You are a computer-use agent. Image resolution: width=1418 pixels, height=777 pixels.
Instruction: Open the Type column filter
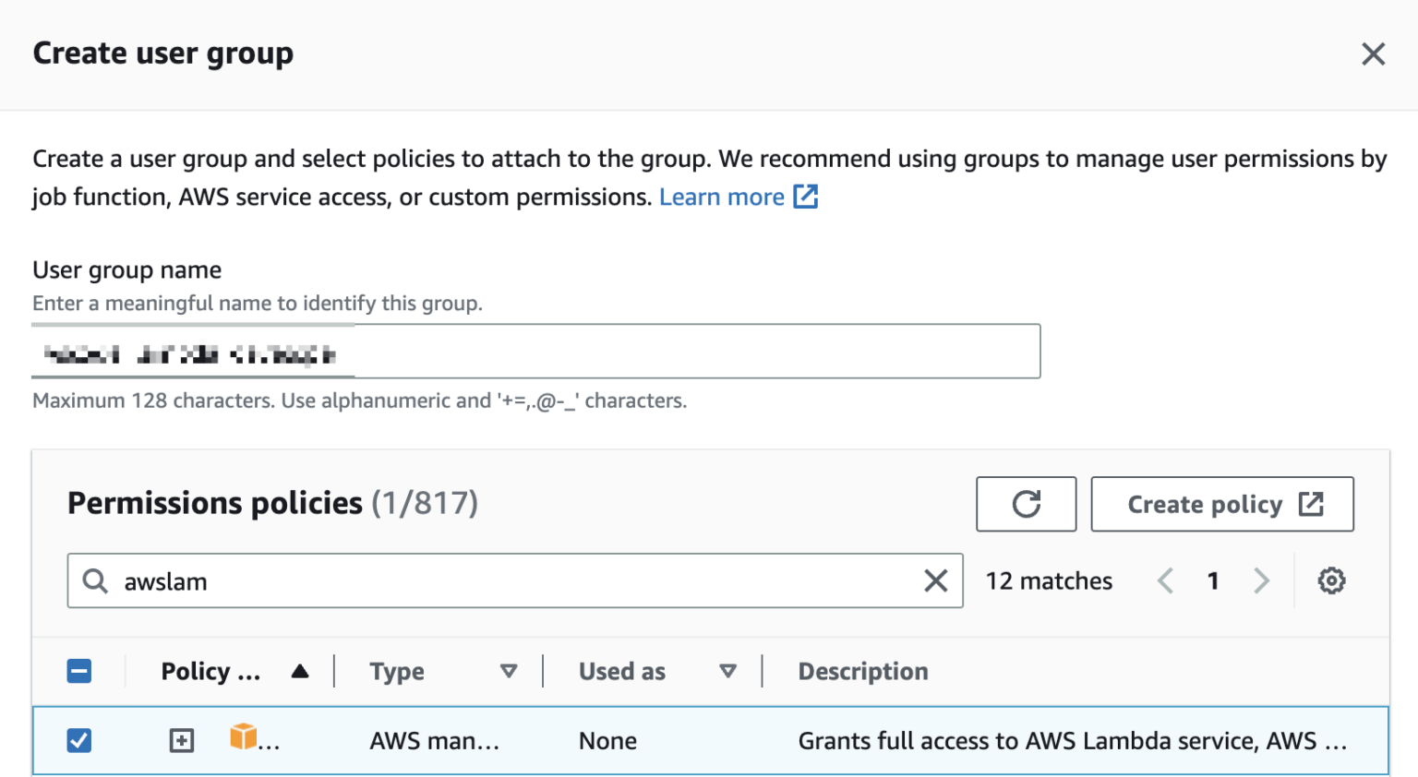[509, 671]
